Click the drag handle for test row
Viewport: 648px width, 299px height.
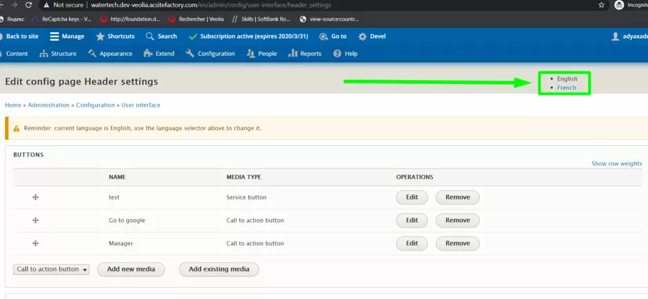coord(35,198)
